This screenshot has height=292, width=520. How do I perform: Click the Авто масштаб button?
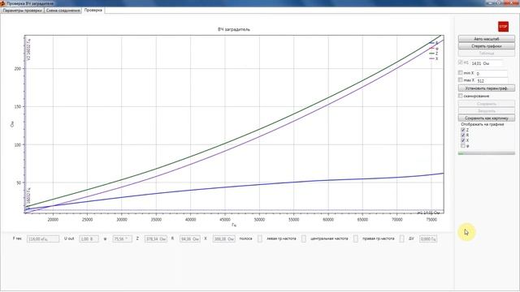[x=487, y=39]
